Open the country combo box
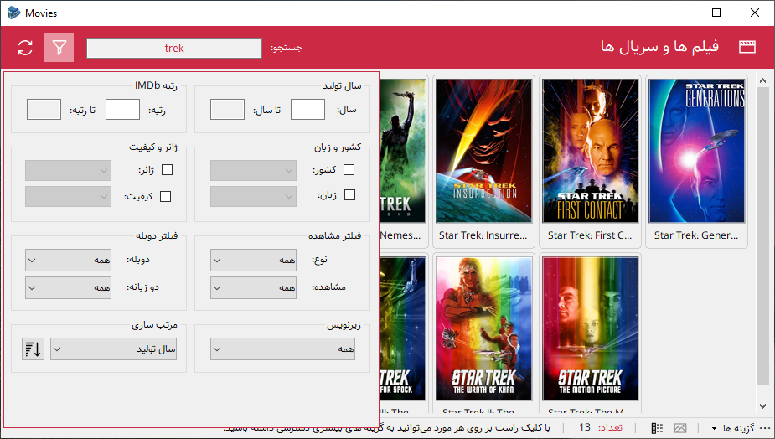The width and height of the screenshot is (775, 439). click(254, 171)
